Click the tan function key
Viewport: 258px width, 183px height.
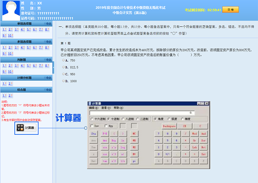pos(105,161)
